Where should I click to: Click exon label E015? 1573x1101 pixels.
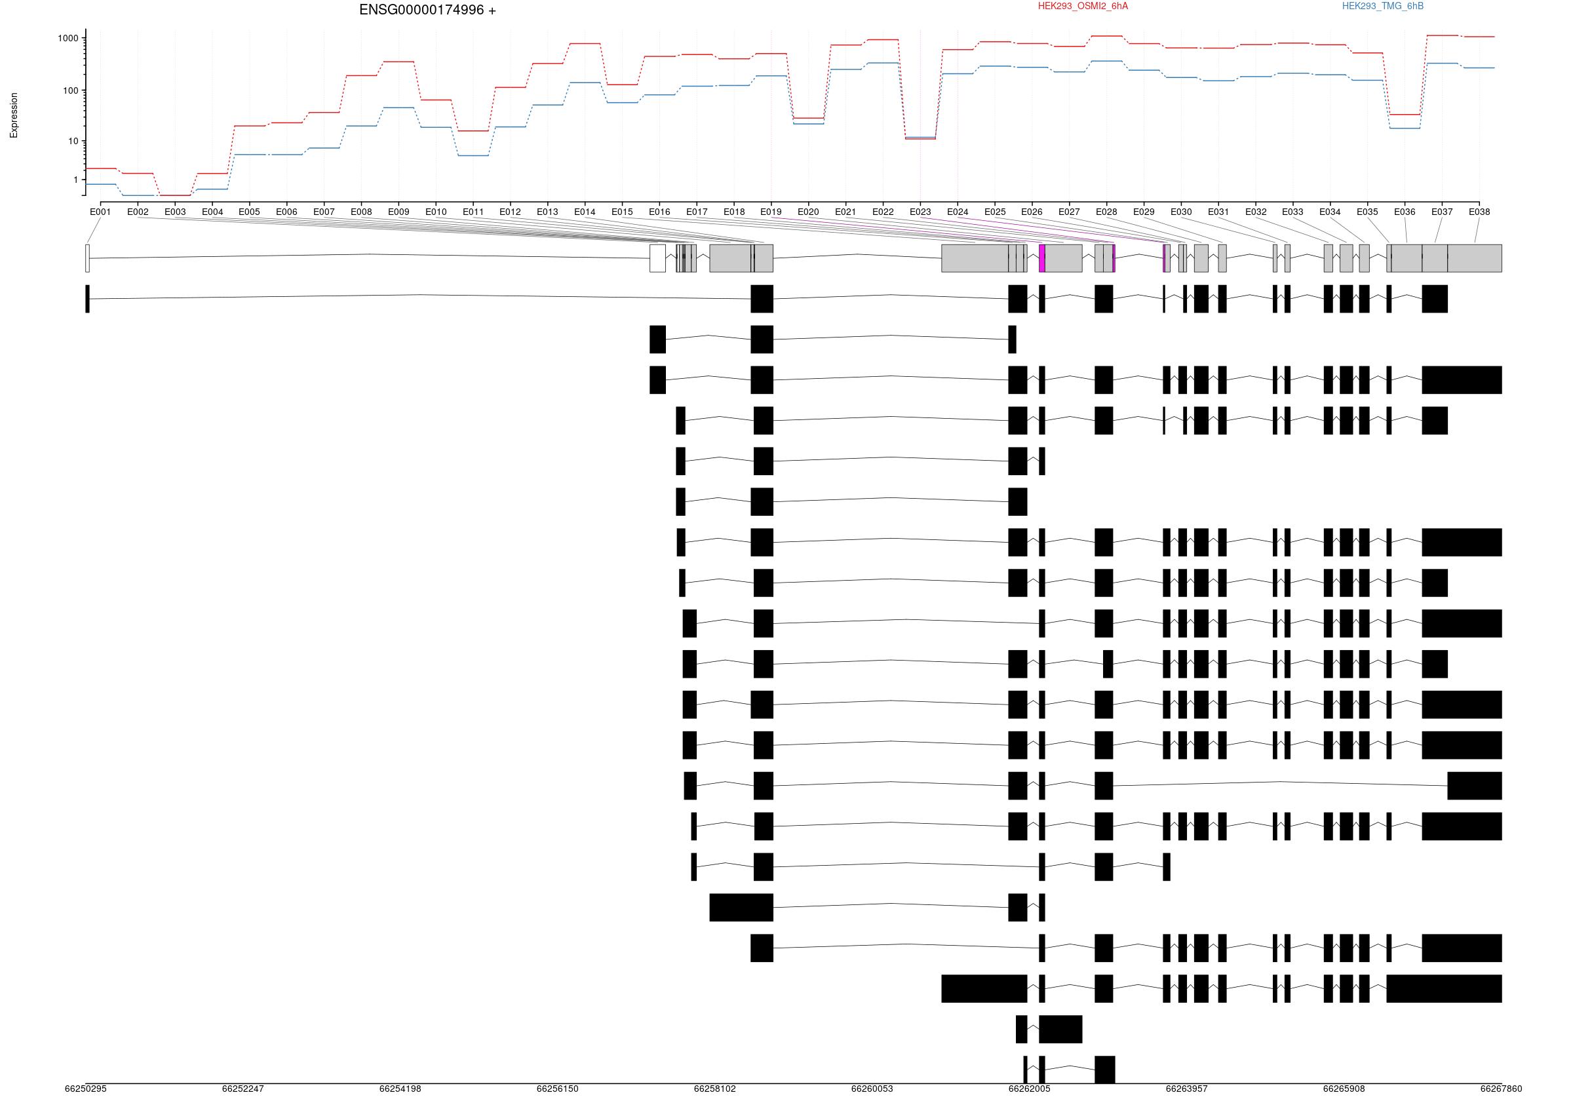tap(622, 212)
